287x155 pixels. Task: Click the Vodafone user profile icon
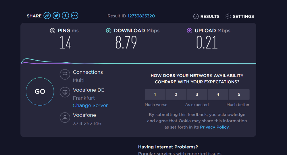click(65, 117)
